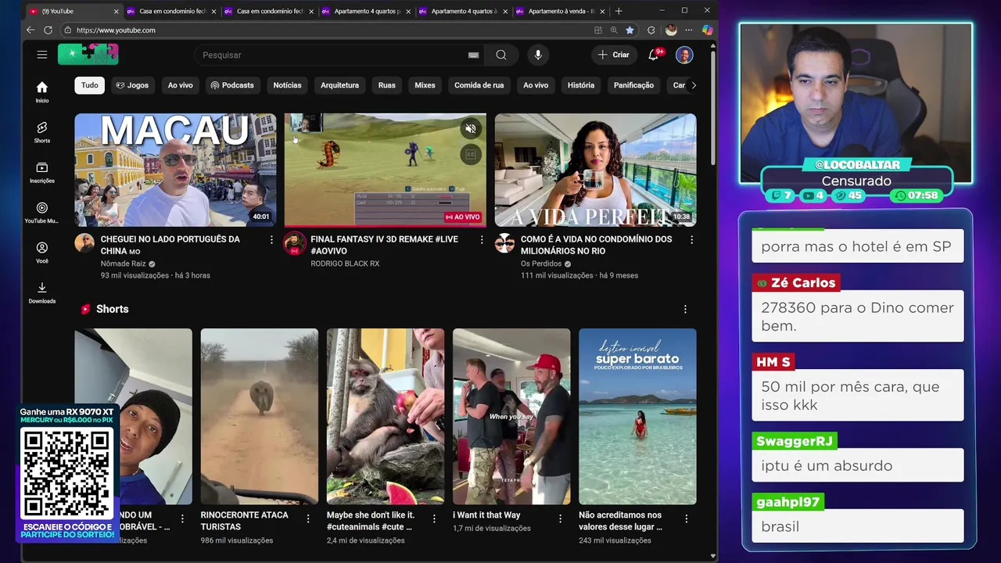Reload the page with the refresh button

48,30
